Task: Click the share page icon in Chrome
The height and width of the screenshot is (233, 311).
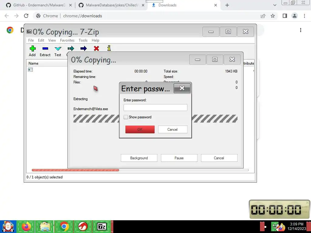Action: [263, 16]
